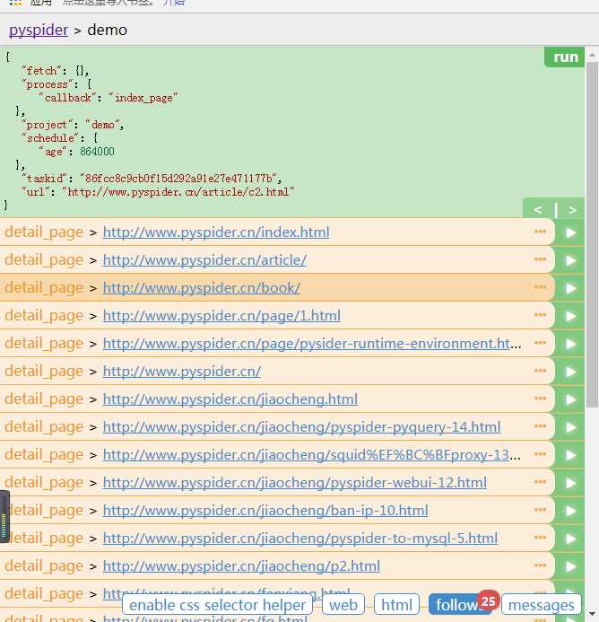Run the www.pyspider.cn/ root follow task

pos(570,372)
